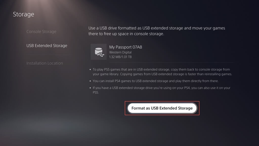Select USB Extended Storage sidebar item
259x146 pixels.
47,46
